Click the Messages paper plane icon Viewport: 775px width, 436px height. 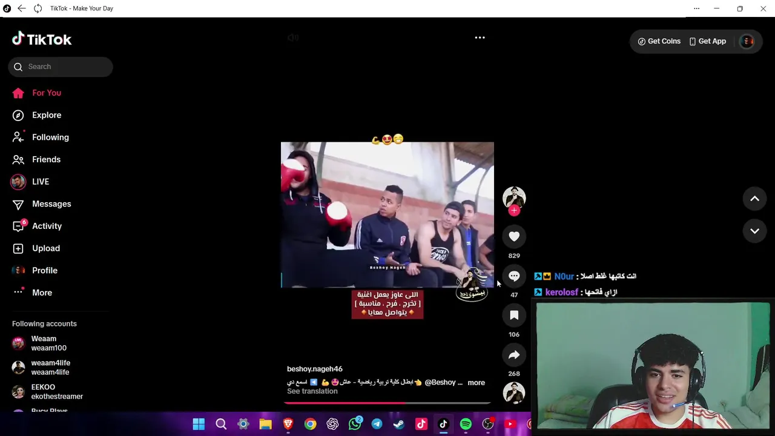pos(18,204)
